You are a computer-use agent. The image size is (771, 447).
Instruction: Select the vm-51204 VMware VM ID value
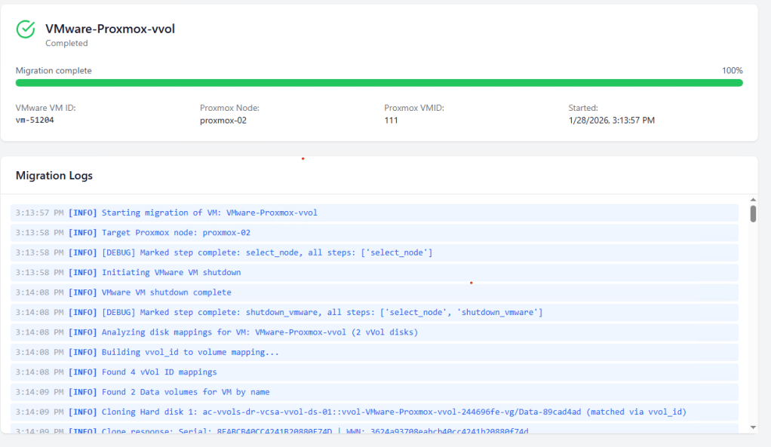[35, 120]
